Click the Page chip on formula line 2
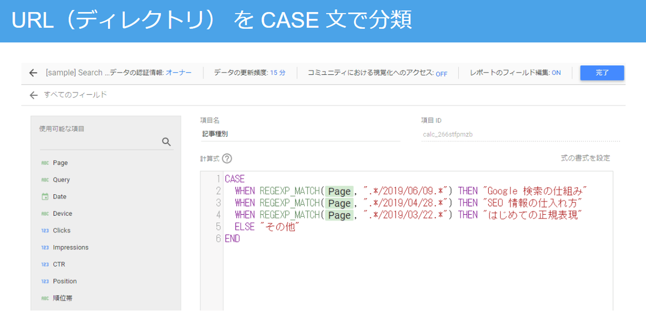646x333 pixels. coord(339,192)
